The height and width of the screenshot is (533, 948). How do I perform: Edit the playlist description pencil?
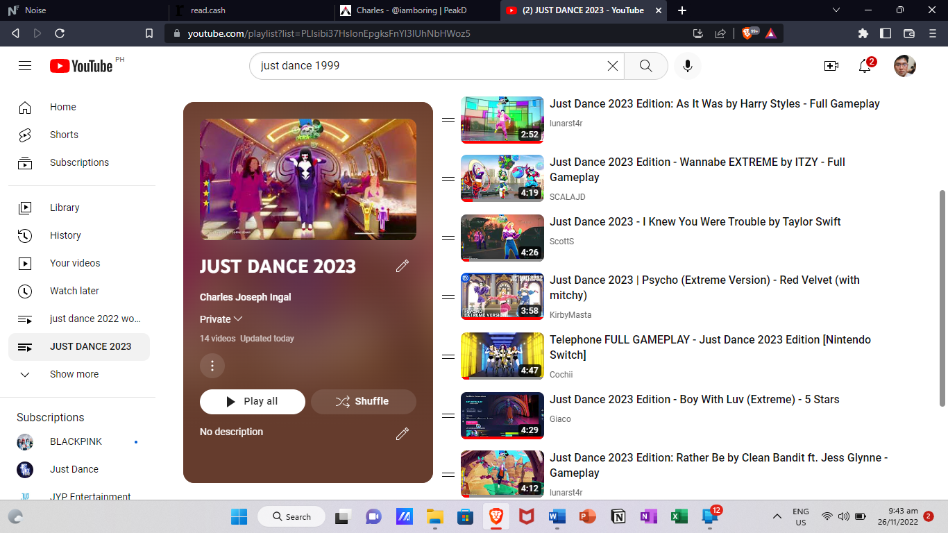[403, 434]
